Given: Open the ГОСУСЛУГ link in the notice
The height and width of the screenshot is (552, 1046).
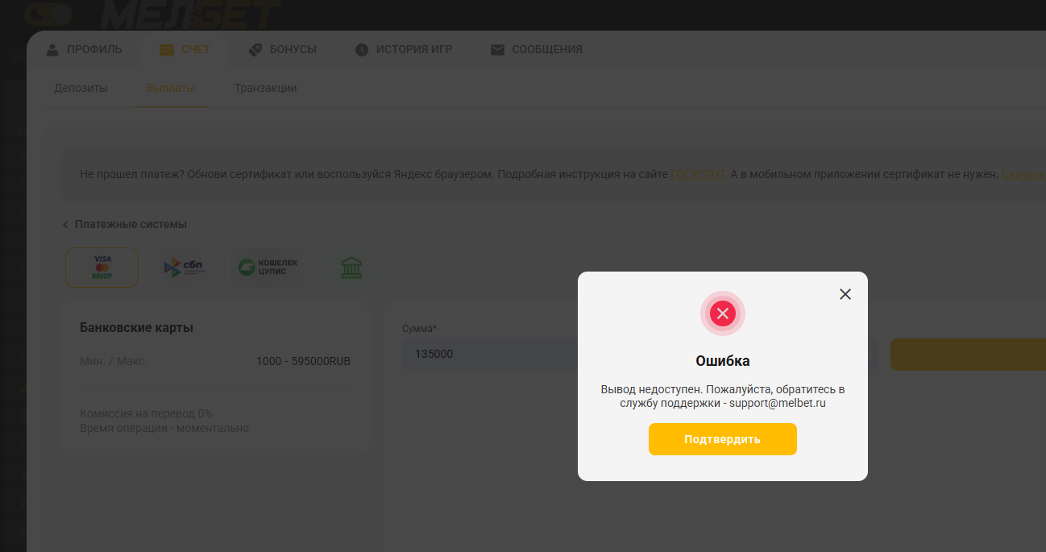Looking at the screenshot, I should [x=698, y=174].
